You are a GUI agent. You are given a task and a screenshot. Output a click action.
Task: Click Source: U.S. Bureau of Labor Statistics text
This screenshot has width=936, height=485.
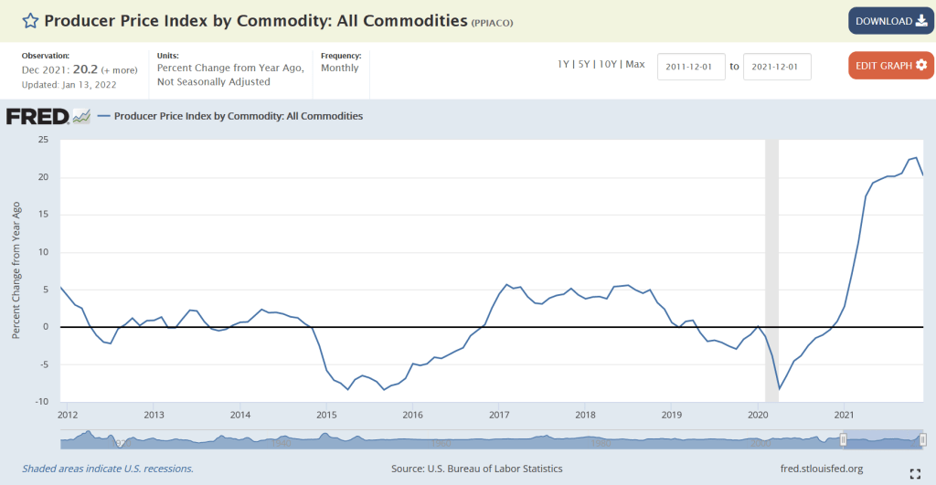(476, 469)
